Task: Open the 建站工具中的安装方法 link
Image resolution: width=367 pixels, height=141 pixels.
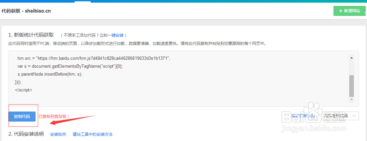Action: point(93,134)
